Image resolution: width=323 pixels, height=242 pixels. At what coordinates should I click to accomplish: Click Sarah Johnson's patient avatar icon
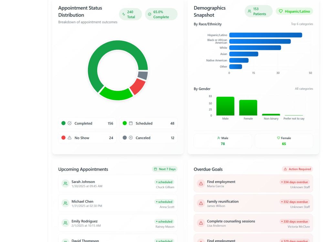click(66, 183)
